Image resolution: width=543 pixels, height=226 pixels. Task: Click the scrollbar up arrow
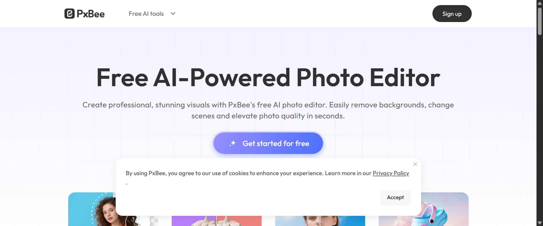coord(540,3)
